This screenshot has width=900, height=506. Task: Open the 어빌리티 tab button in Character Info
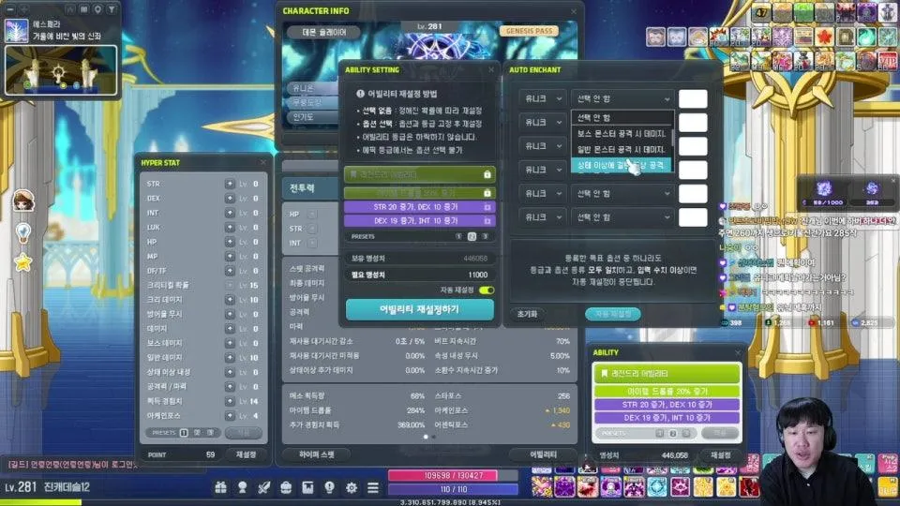point(543,454)
